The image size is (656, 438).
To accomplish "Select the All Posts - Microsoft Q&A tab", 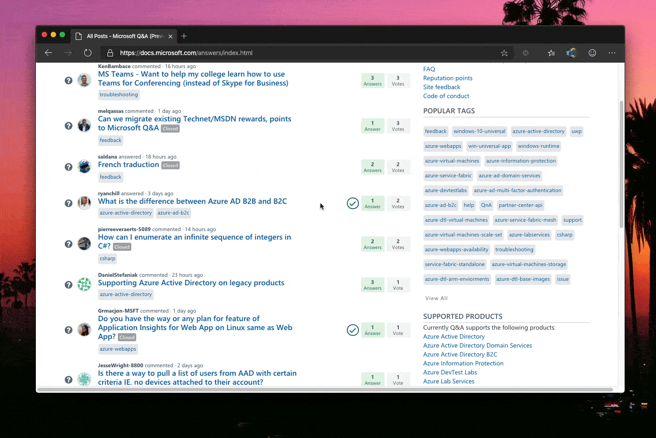I will click(124, 36).
